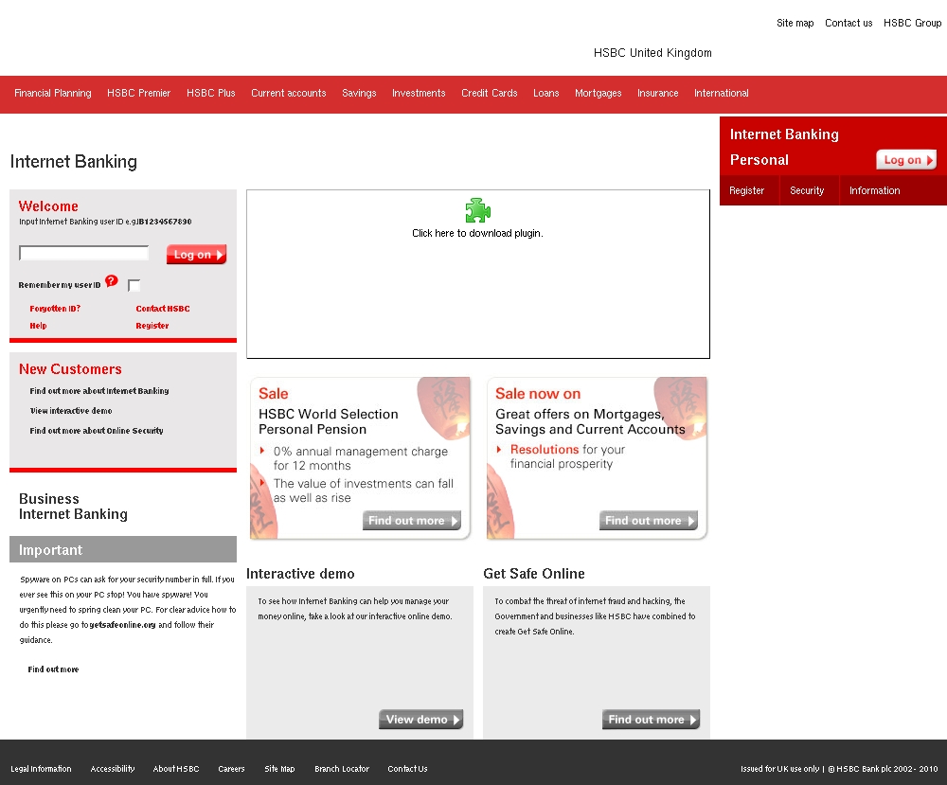Open the Loans section
Screen dimensions: 947x785
coord(546,93)
